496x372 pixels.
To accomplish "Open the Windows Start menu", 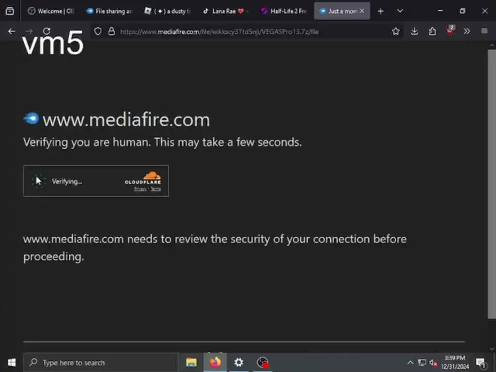I will click(x=12, y=362).
